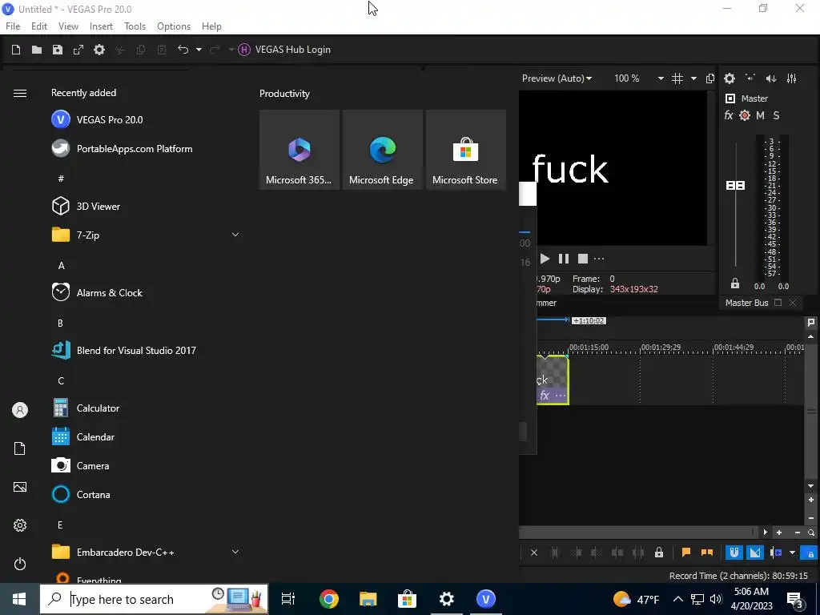Open the View menu

pos(68,26)
